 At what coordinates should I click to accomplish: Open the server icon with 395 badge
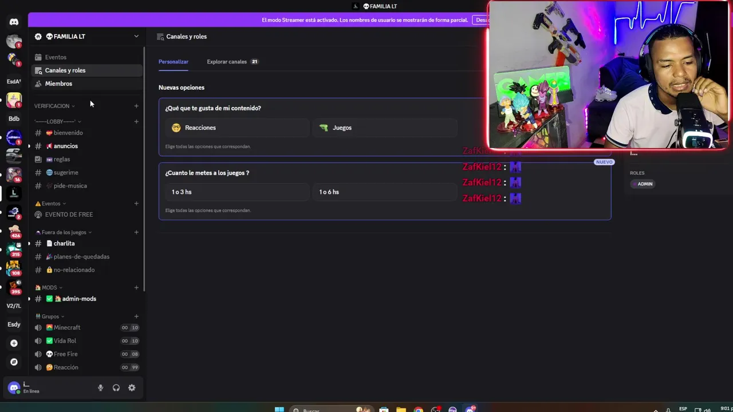[14, 287]
